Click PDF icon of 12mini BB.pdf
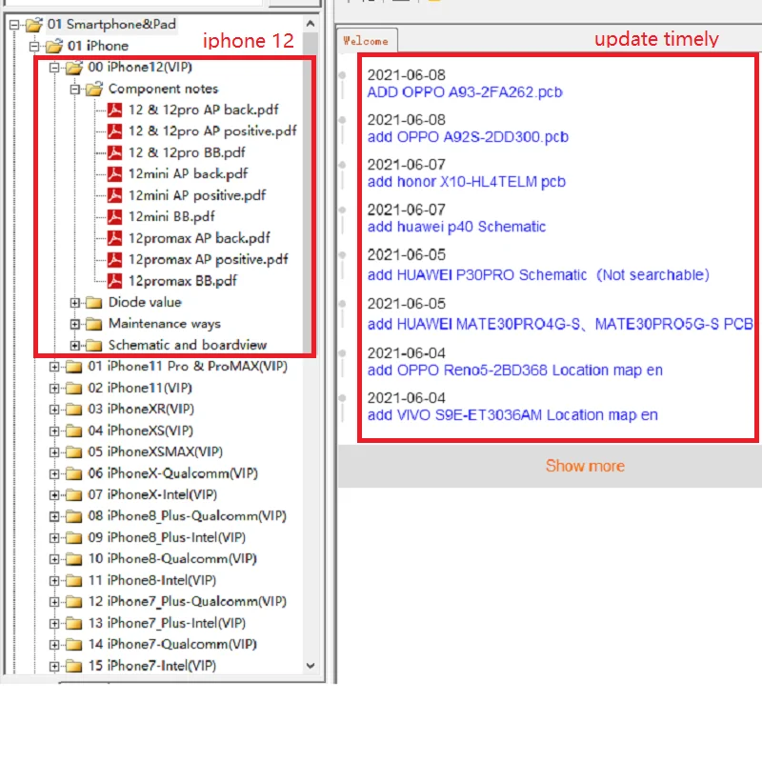The height and width of the screenshot is (762, 762). [114, 217]
